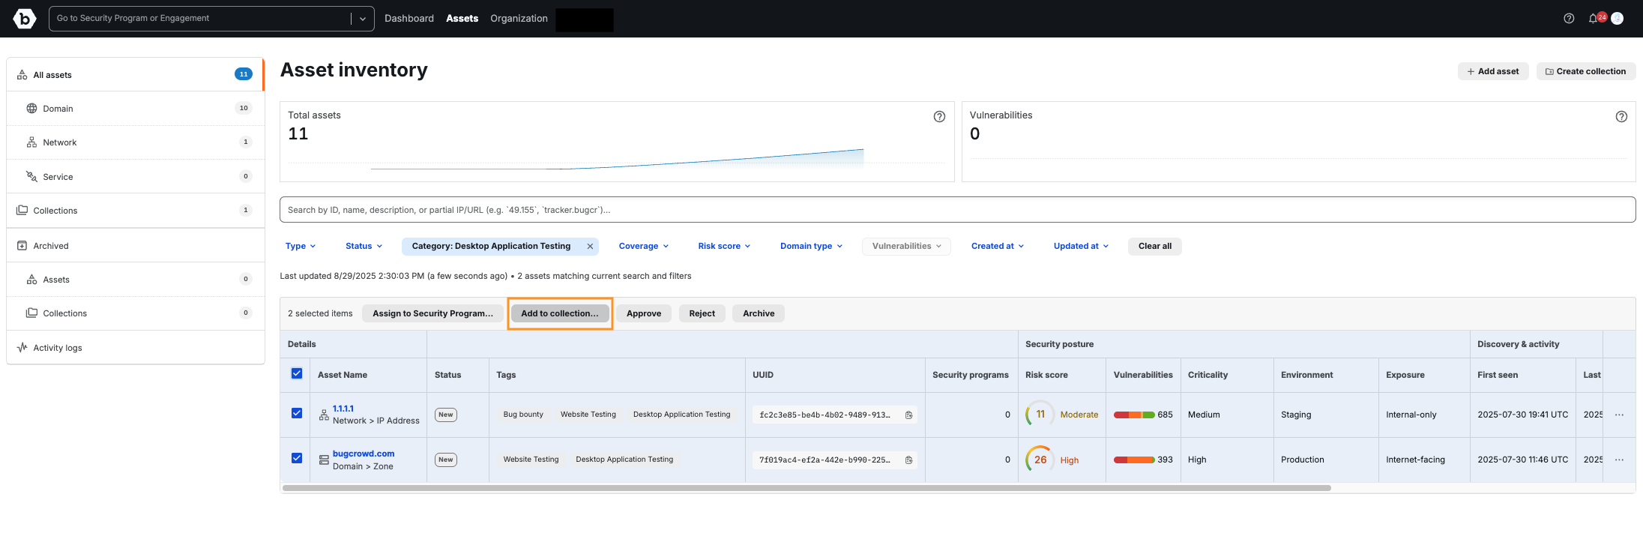The height and width of the screenshot is (545, 1643).
Task: Copy UUID for the 1.1.1.1 asset
Action: 908,415
